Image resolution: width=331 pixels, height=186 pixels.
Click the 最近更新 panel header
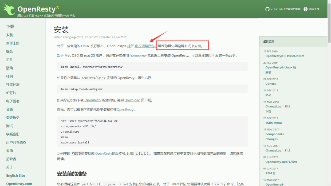click(x=293, y=42)
